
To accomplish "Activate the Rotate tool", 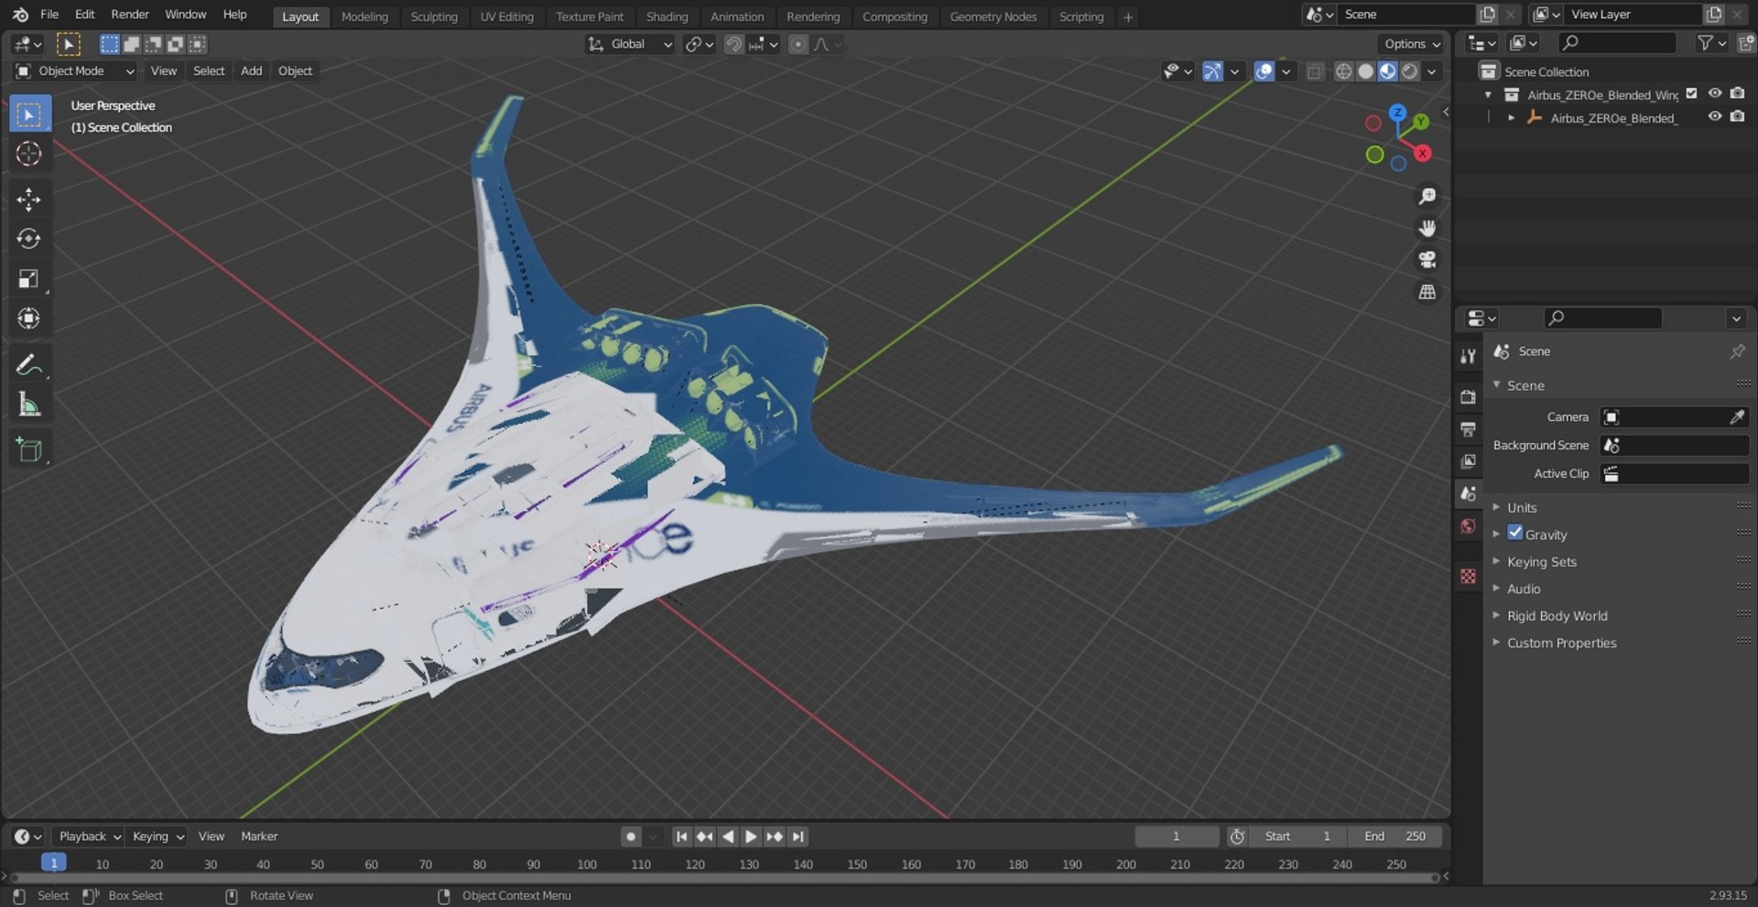I will pyautogui.click(x=29, y=239).
